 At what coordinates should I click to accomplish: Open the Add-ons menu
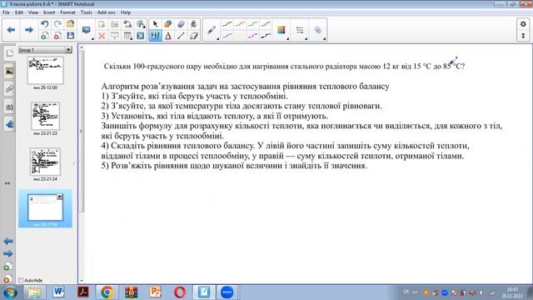click(x=107, y=12)
